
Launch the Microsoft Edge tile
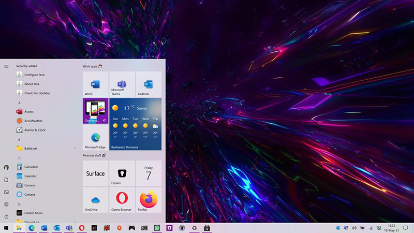tap(95, 137)
